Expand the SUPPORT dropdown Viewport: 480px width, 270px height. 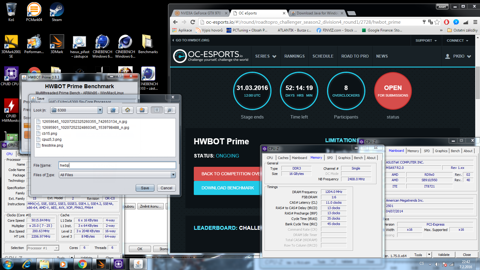(x=426, y=40)
